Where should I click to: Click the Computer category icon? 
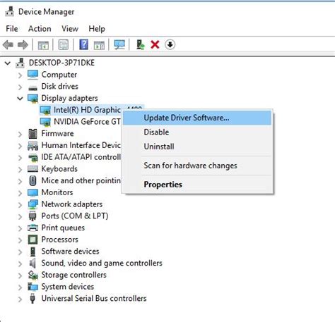click(x=33, y=75)
